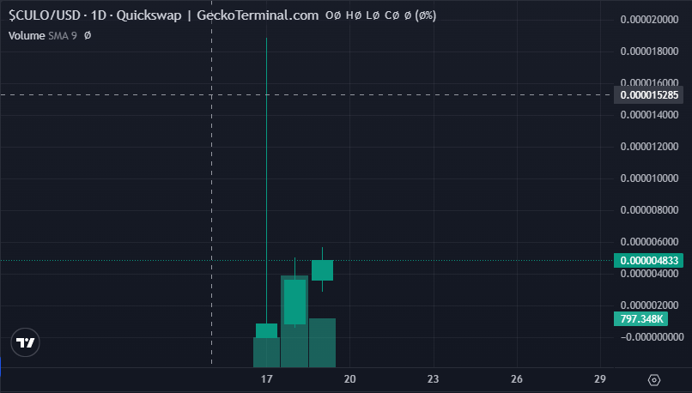Select the middle green candlestick body
This screenshot has height=393, width=692.
click(294, 302)
